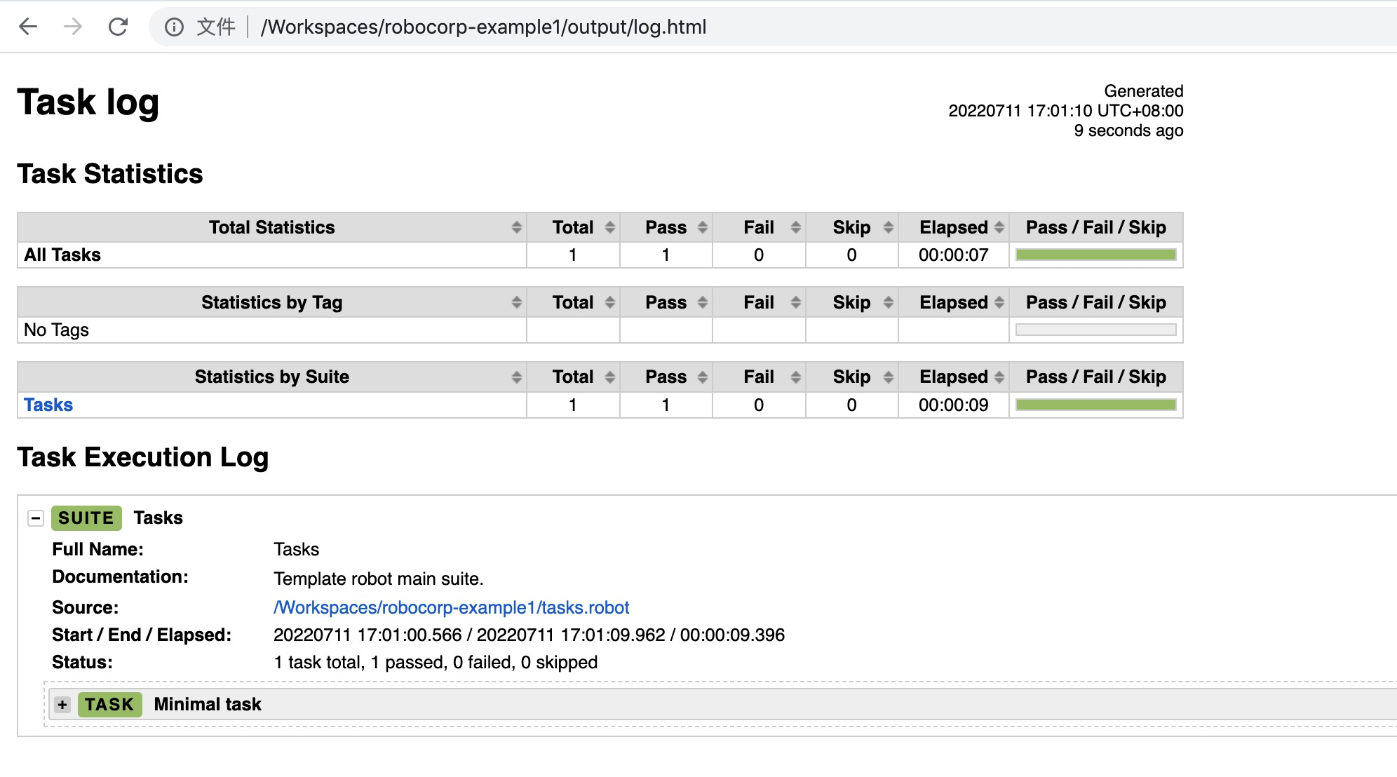The width and height of the screenshot is (1397, 777).
Task: Click the green SUITE label badge
Action: click(86, 518)
